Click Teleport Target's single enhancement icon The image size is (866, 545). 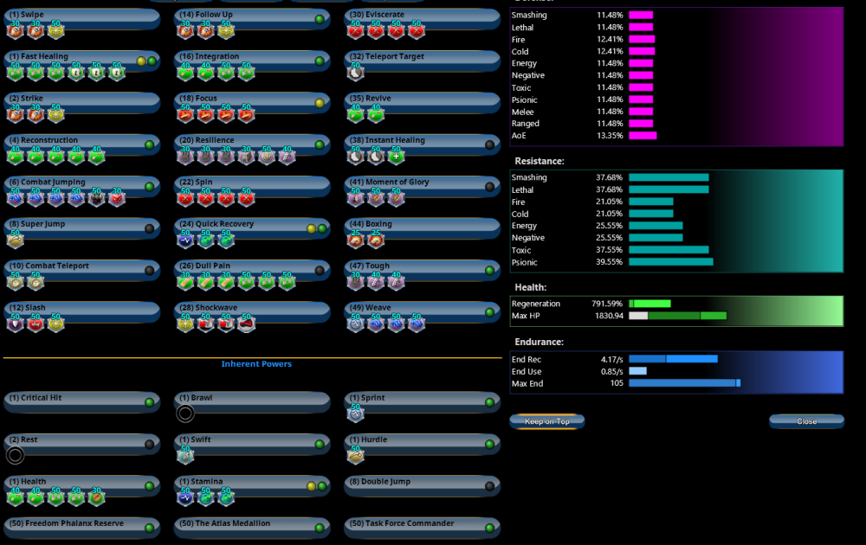355,74
